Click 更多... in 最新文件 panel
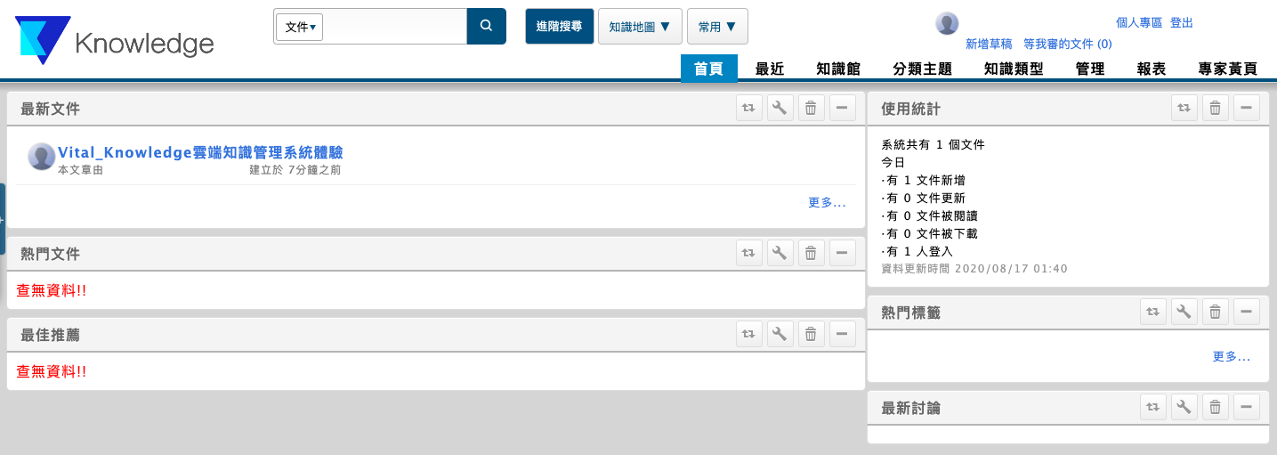 click(x=827, y=202)
